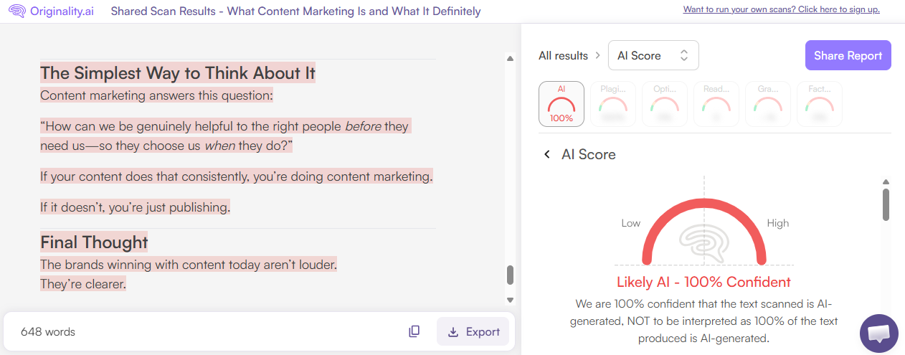
Task: Open the AI Score dropdown
Action: click(x=653, y=55)
